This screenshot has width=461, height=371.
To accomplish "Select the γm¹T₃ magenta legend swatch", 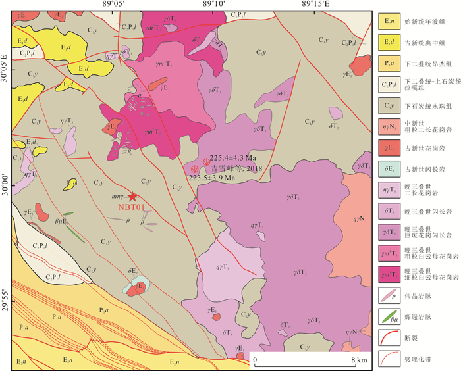I will (x=389, y=274).
